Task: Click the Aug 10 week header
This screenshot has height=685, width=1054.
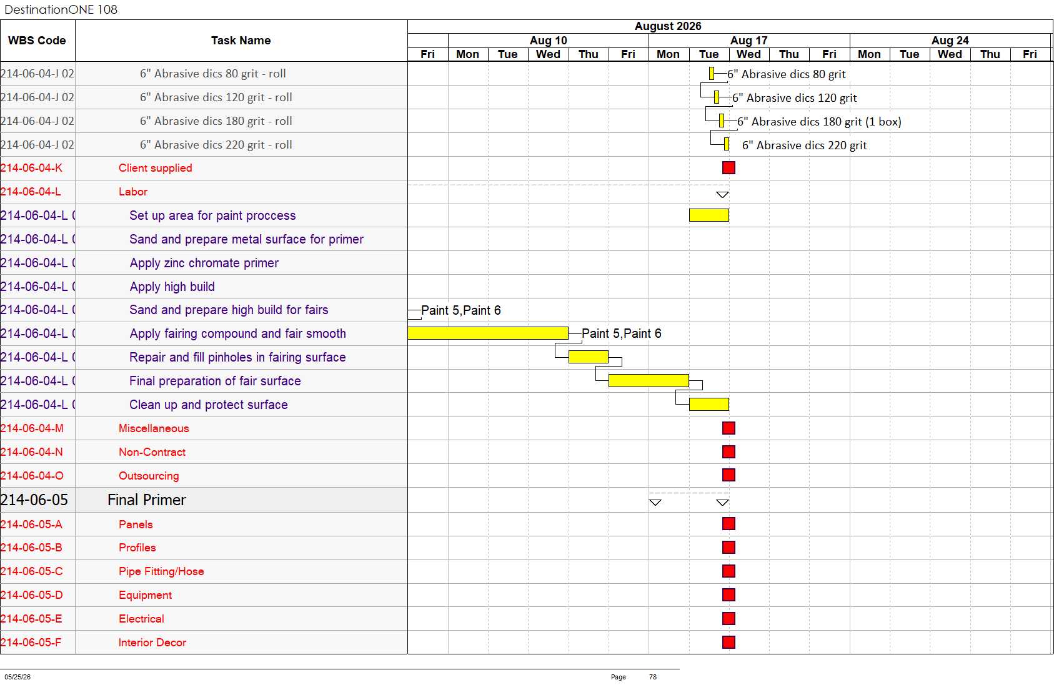Action: pyautogui.click(x=549, y=41)
